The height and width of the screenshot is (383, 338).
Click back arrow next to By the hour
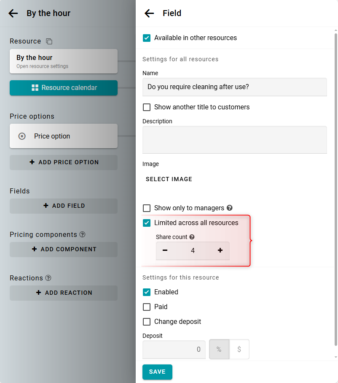(x=13, y=14)
